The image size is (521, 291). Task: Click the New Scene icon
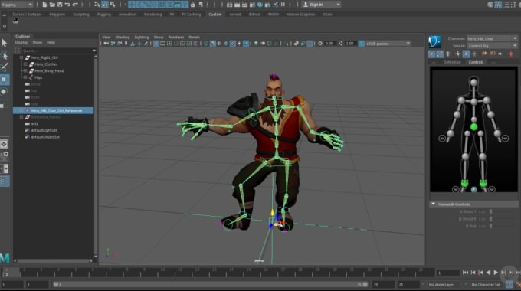[x=44, y=5]
